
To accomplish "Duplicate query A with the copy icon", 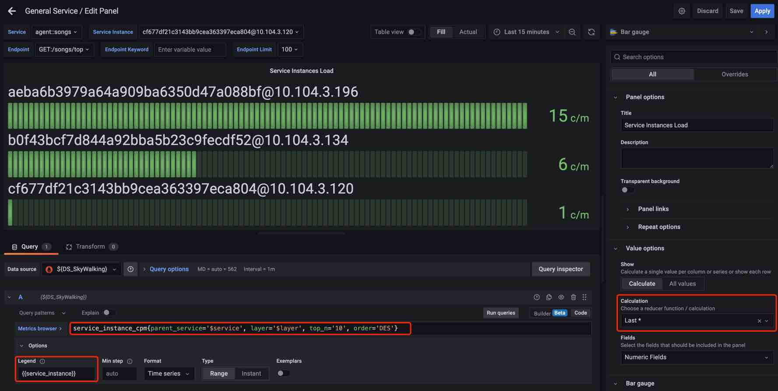I will coord(549,297).
